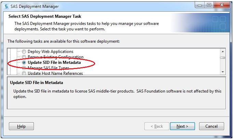The width and height of the screenshot is (233, 140).
Task: Click the Deploy Web Applications label text
Action: tap(51, 52)
